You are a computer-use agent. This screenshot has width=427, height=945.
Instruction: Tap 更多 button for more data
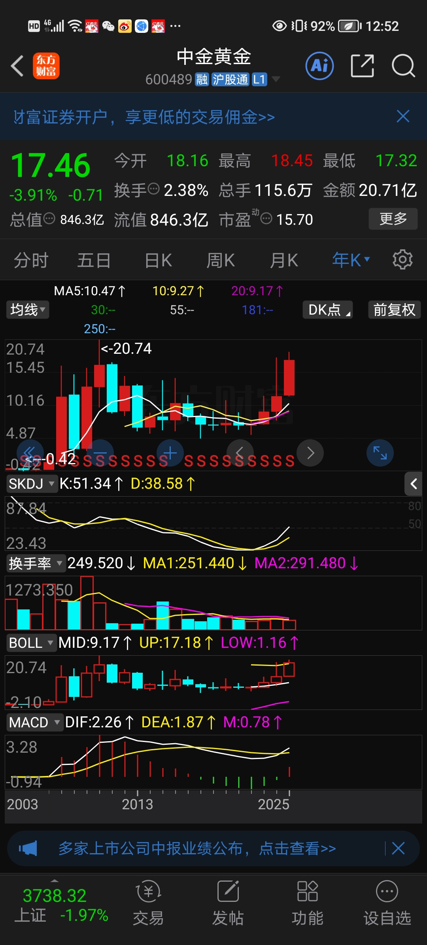pyautogui.click(x=393, y=218)
